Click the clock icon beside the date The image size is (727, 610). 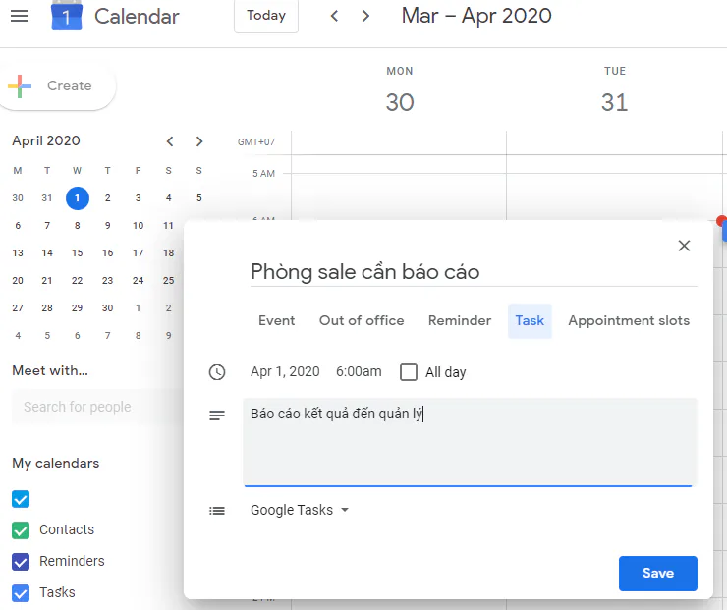pos(217,372)
